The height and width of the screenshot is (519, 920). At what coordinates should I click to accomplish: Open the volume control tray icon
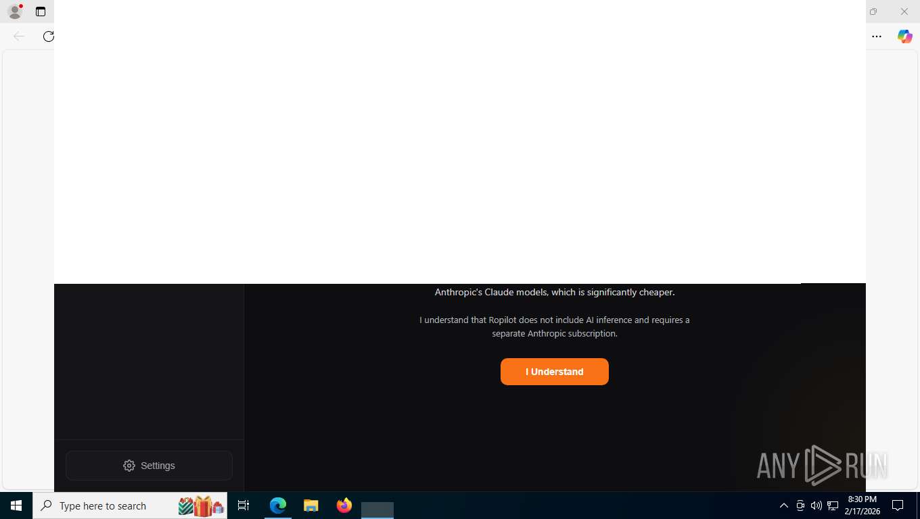pyautogui.click(x=816, y=505)
